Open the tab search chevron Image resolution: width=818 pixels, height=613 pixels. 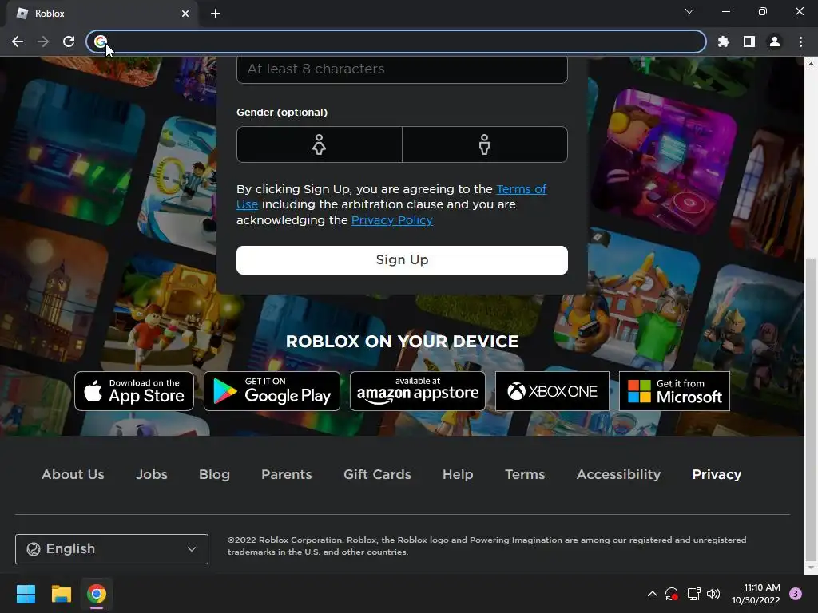[x=689, y=11]
